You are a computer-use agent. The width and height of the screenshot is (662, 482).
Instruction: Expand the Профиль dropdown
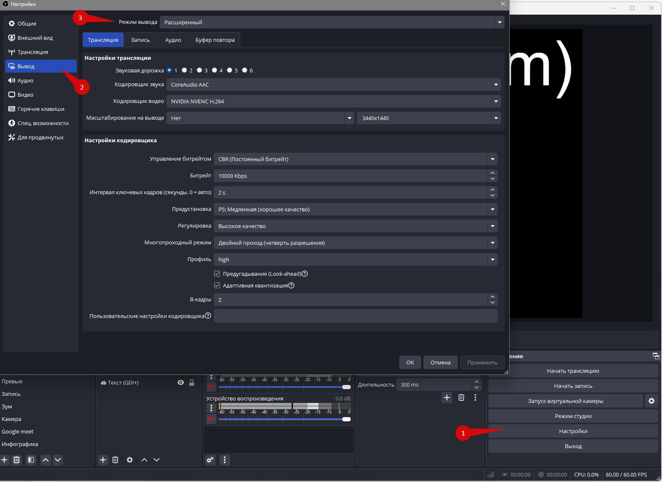356,259
